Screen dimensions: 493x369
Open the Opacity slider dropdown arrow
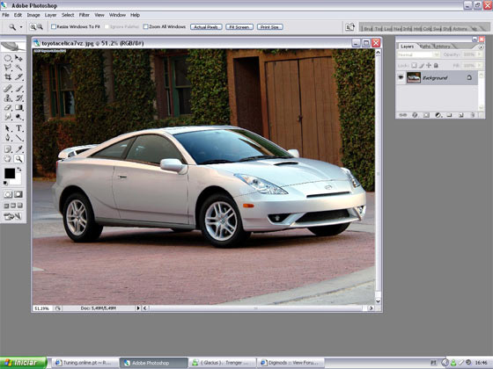[480, 54]
